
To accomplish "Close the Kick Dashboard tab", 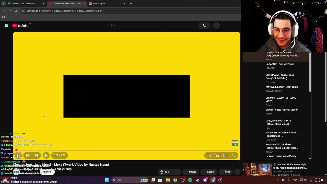I will point(43,4).
